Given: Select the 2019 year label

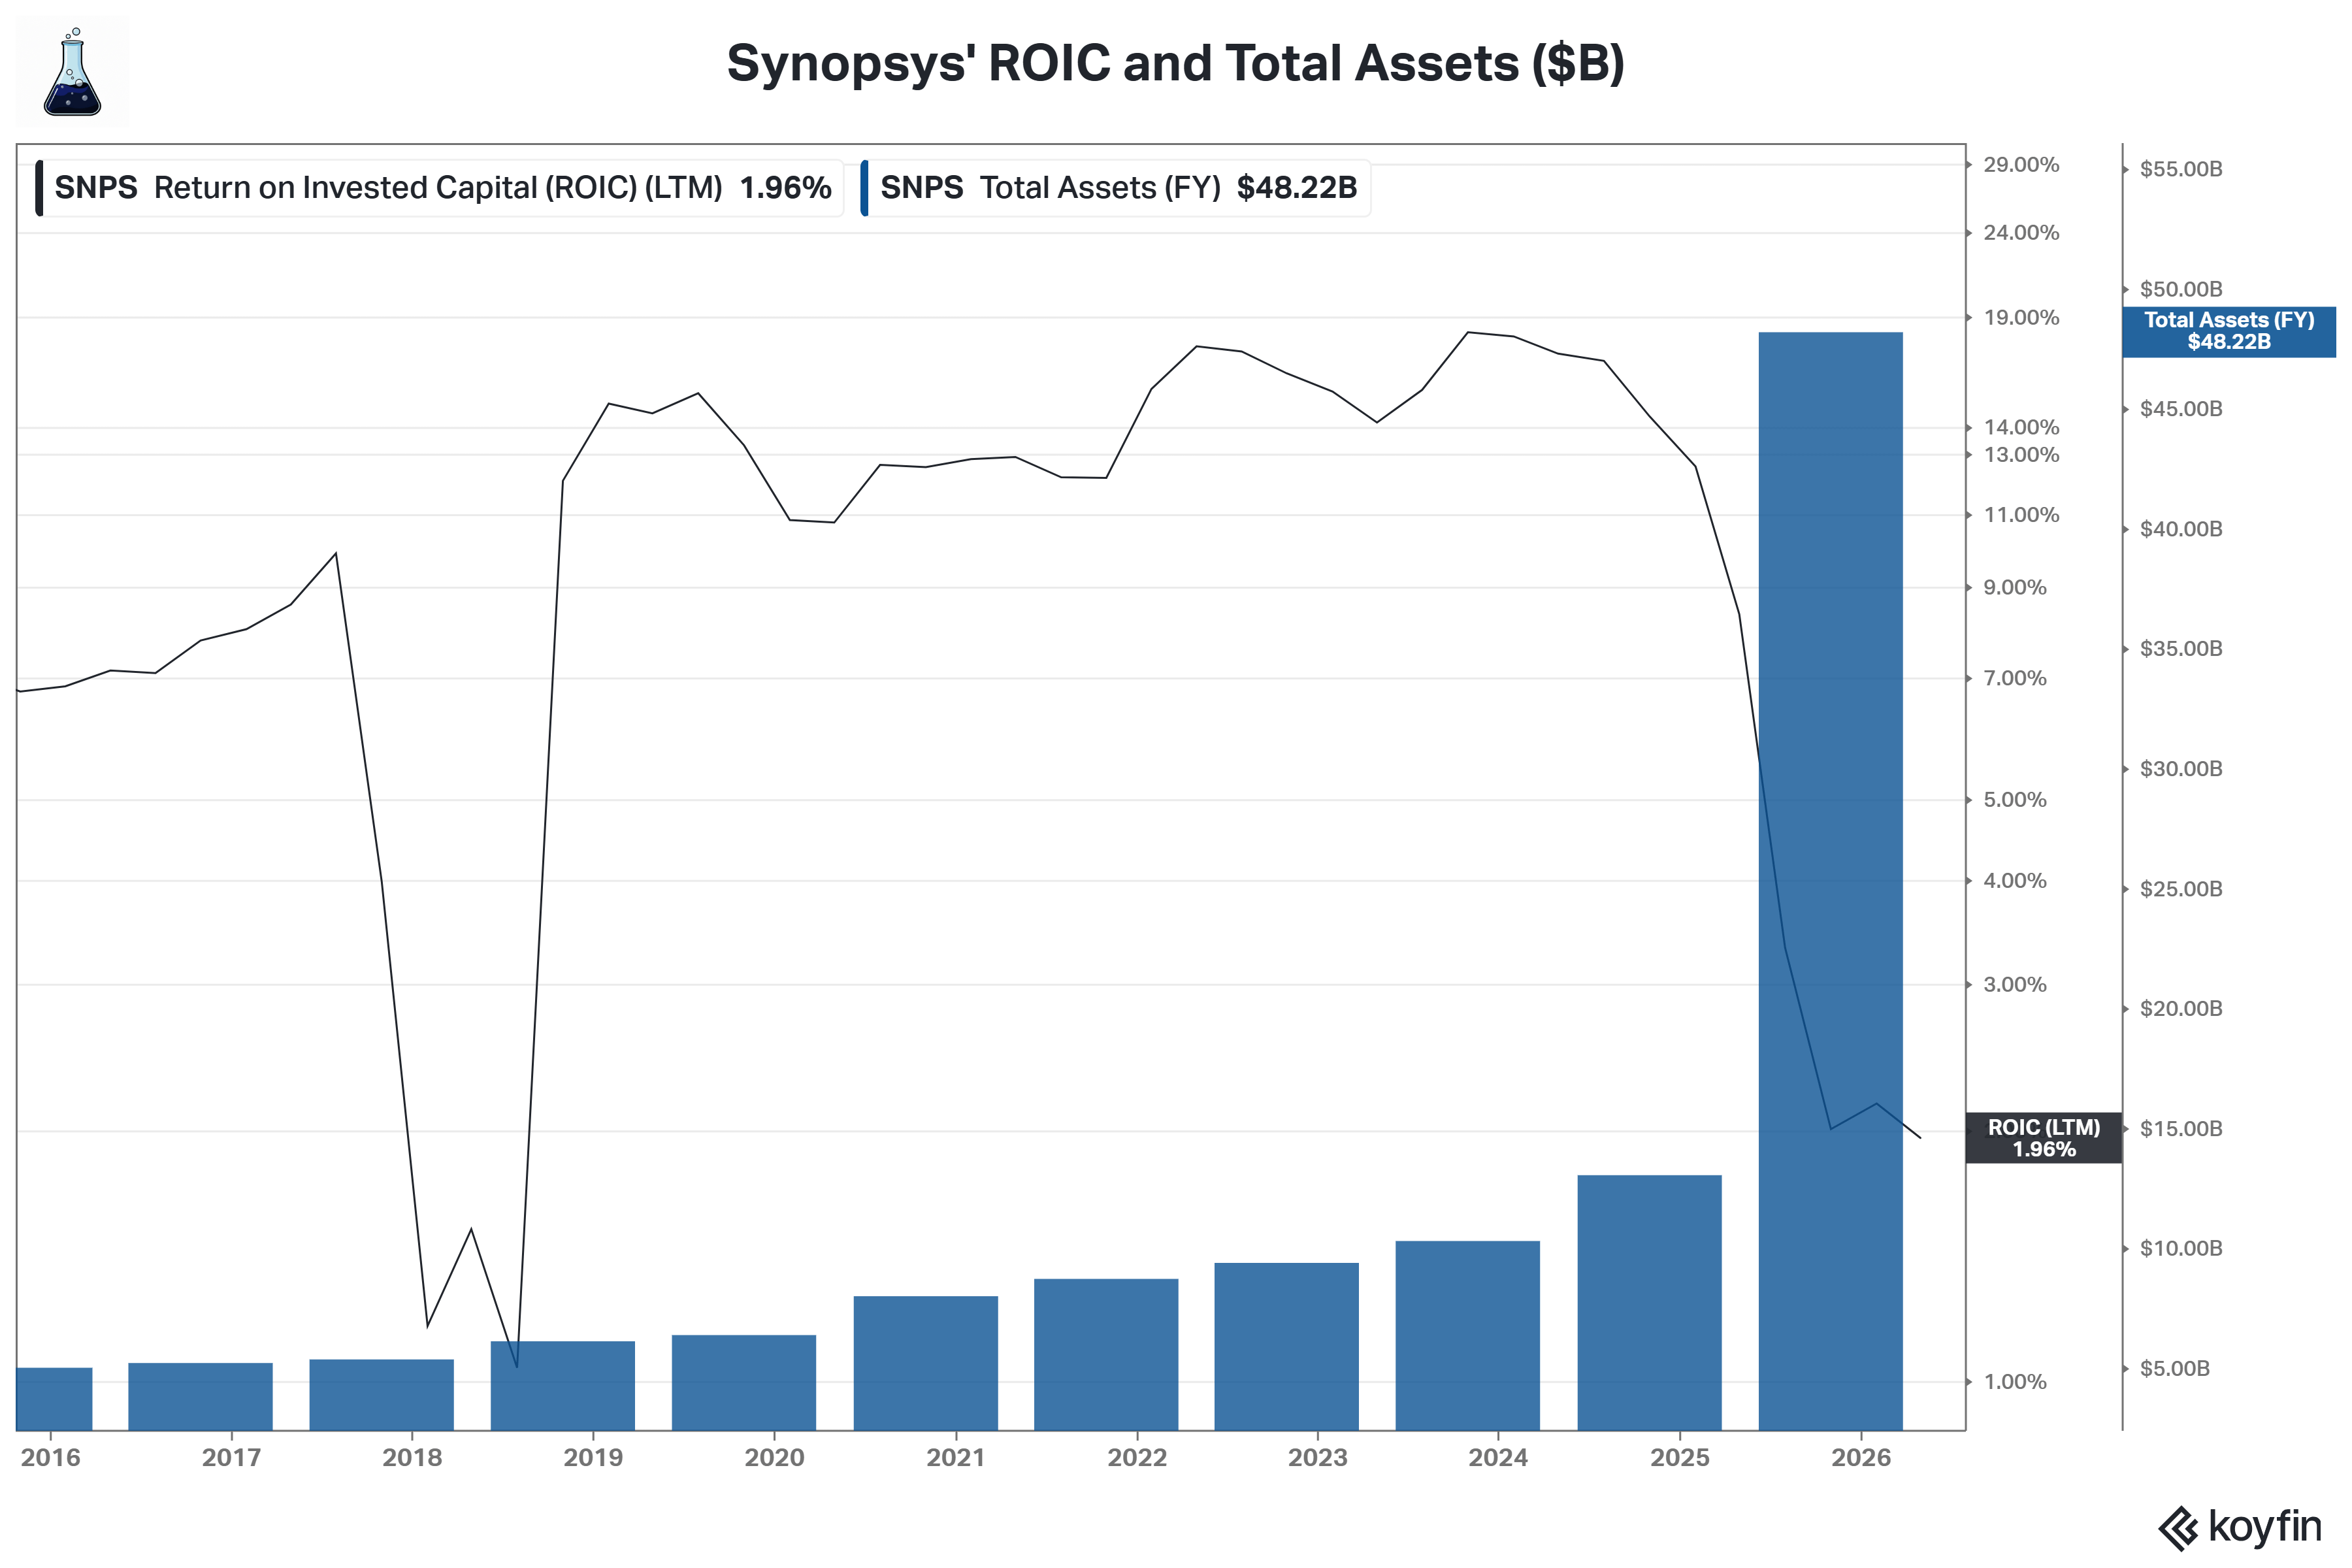Looking at the screenshot, I should click(x=593, y=1457).
